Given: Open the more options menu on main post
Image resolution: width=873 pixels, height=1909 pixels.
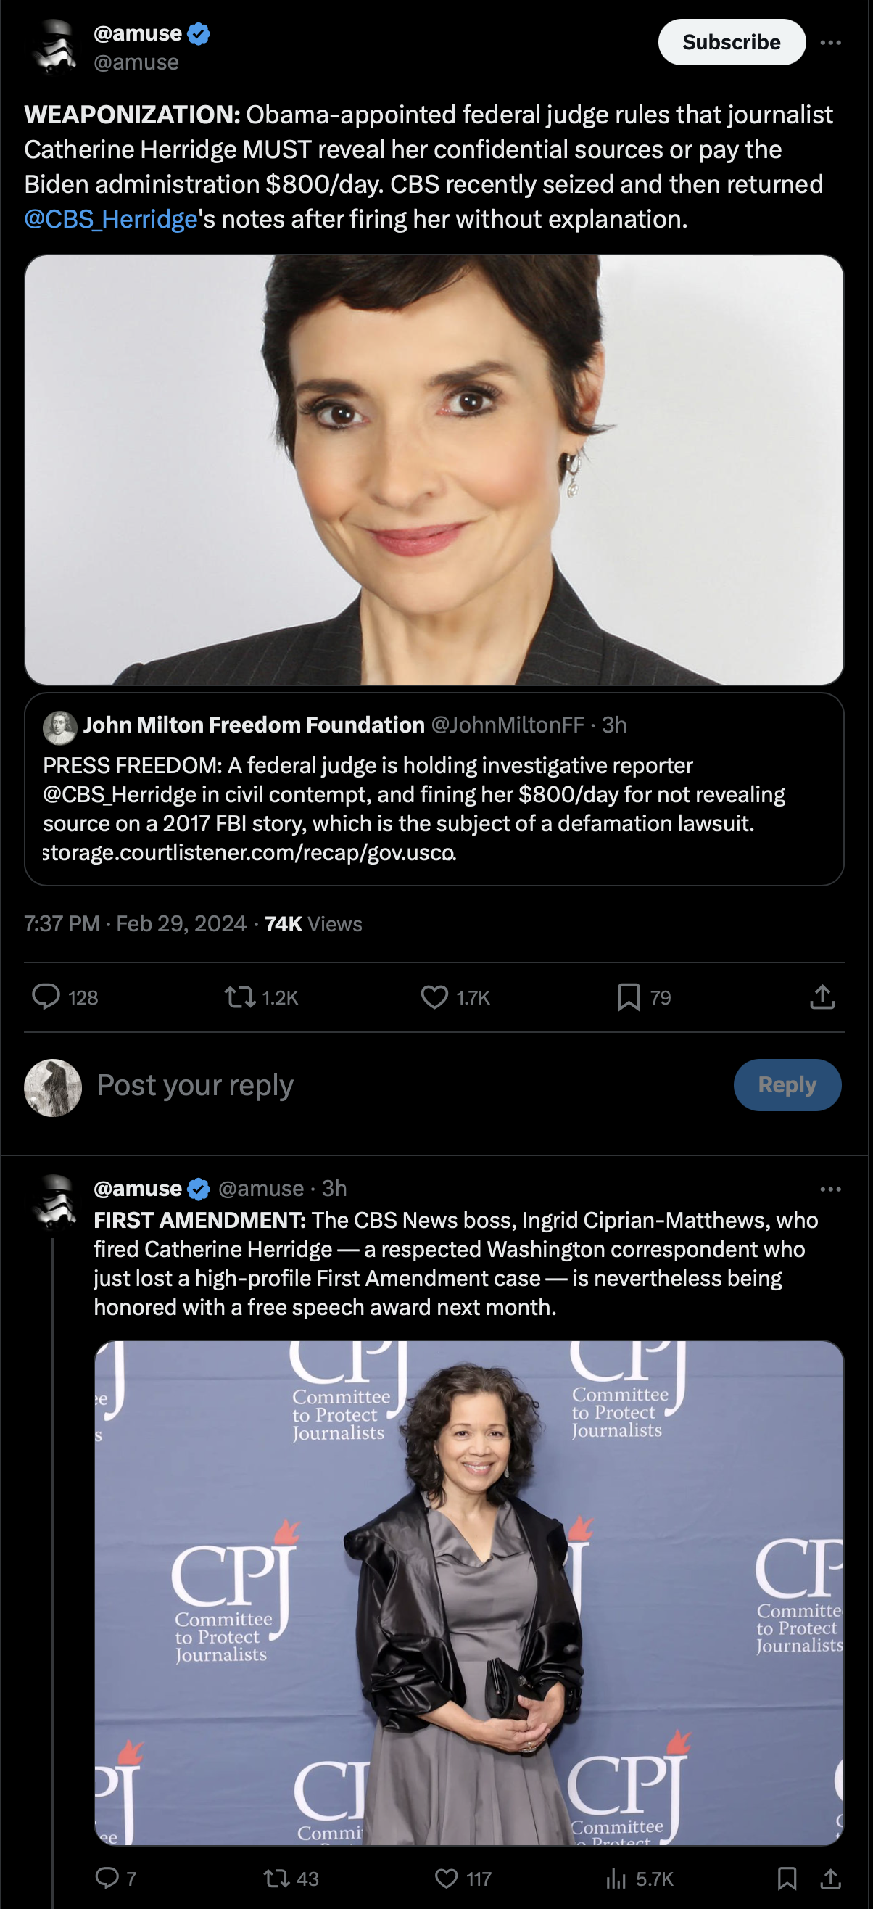Looking at the screenshot, I should (x=831, y=43).
